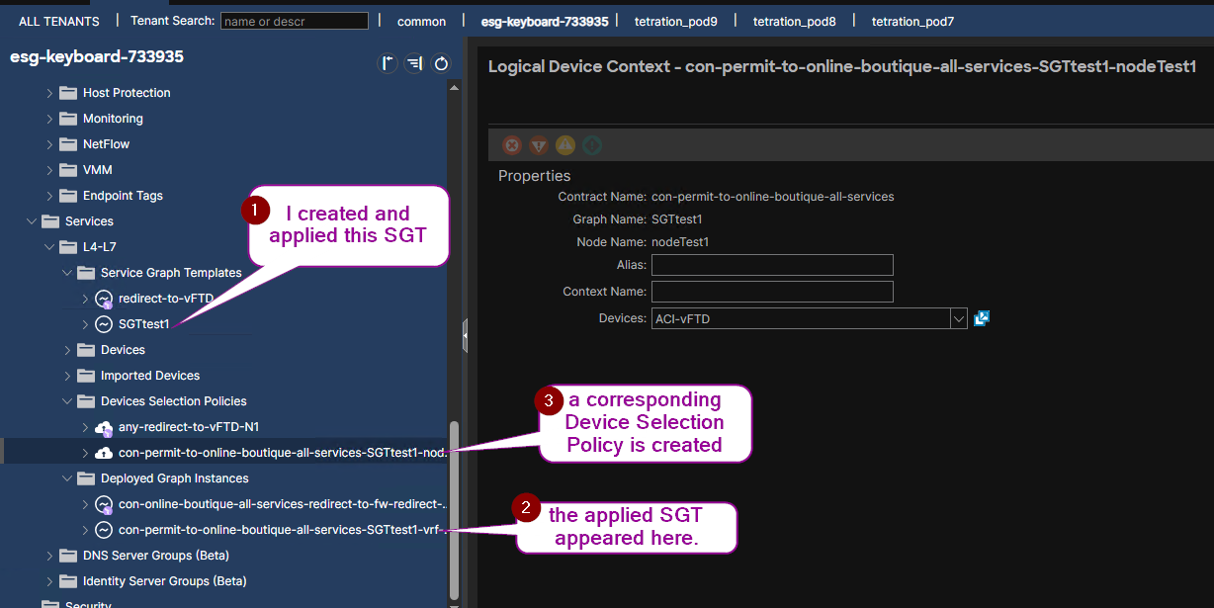Viewport: 1214px width, 608px height.
Task: Click the navigation pane collapse handle
Action: pyautogui.click(x=465, y=336)
